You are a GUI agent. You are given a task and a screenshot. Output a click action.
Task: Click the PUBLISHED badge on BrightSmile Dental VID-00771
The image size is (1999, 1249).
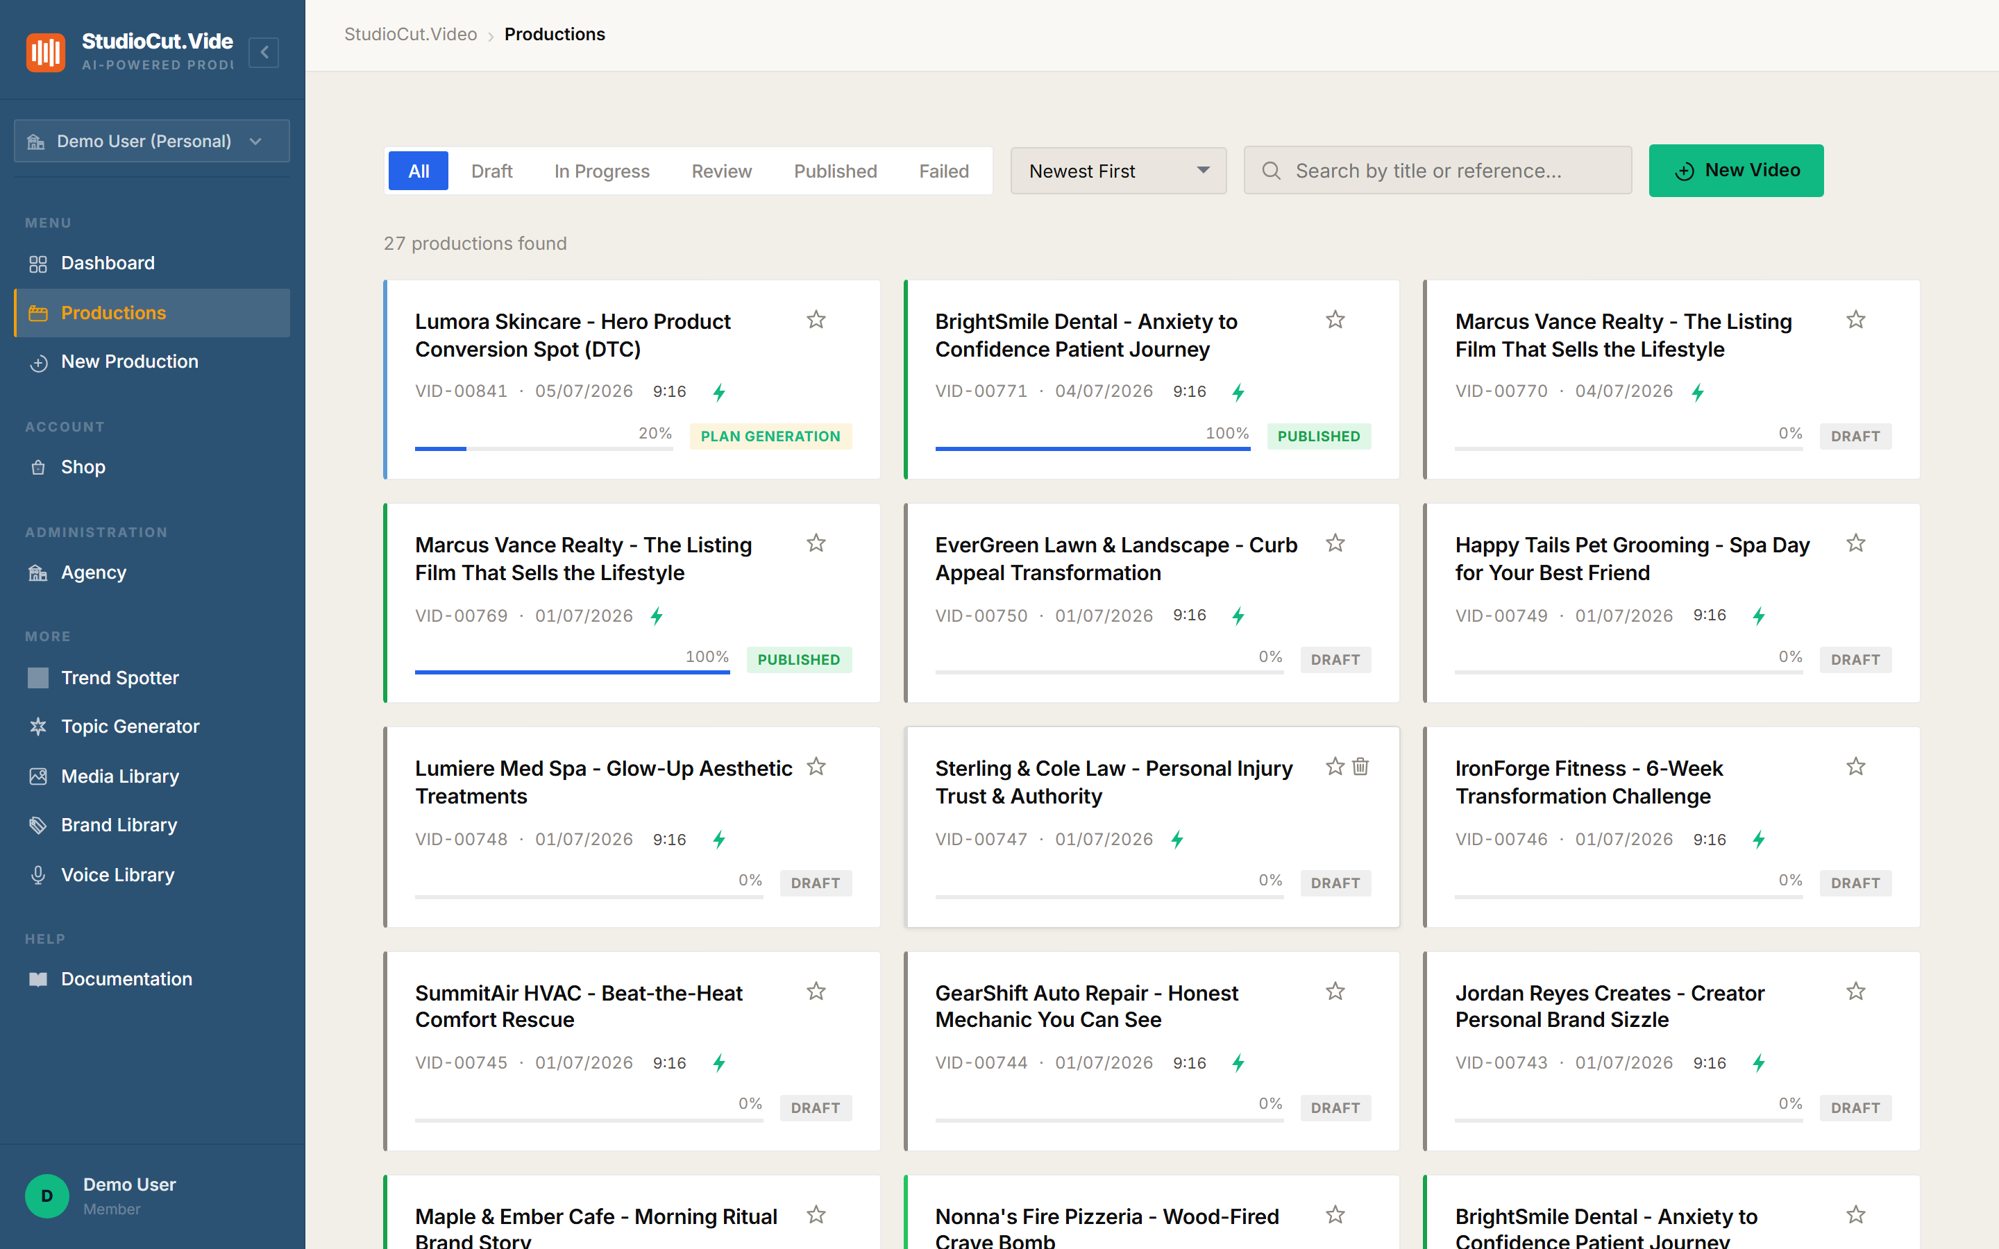point(1318,436)
